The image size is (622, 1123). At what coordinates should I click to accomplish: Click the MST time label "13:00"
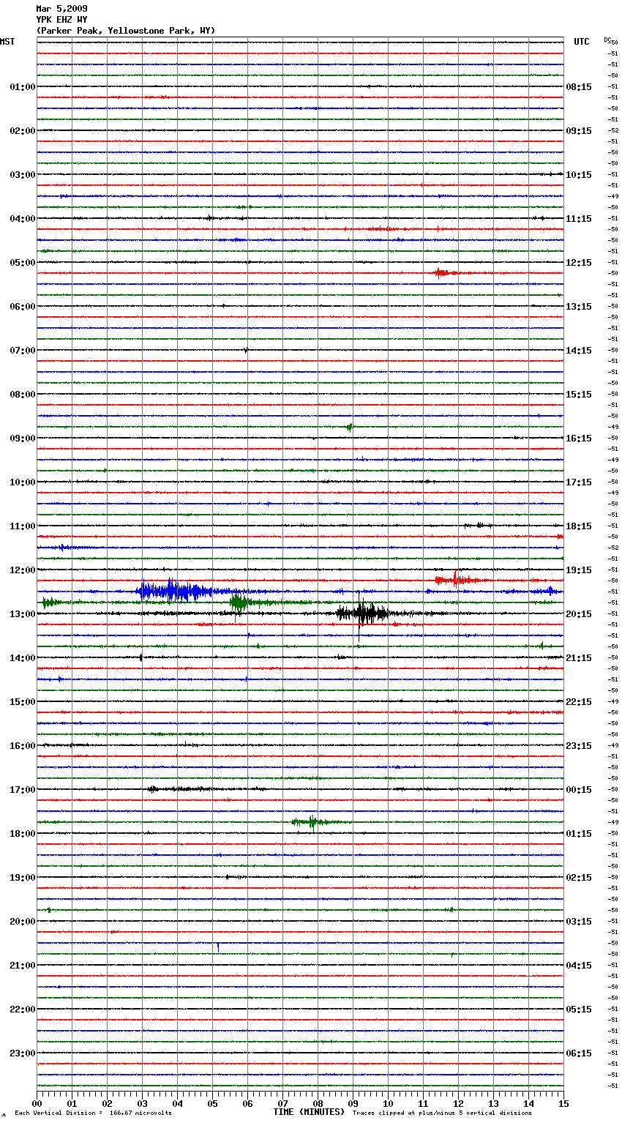click(x=23, y=614)
